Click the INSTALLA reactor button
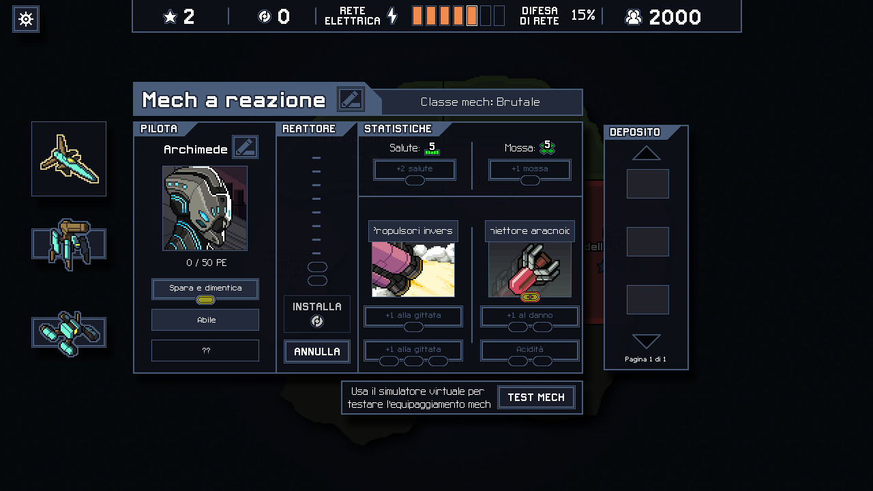Viewport: 873px width, 491px height. [317, 314]
